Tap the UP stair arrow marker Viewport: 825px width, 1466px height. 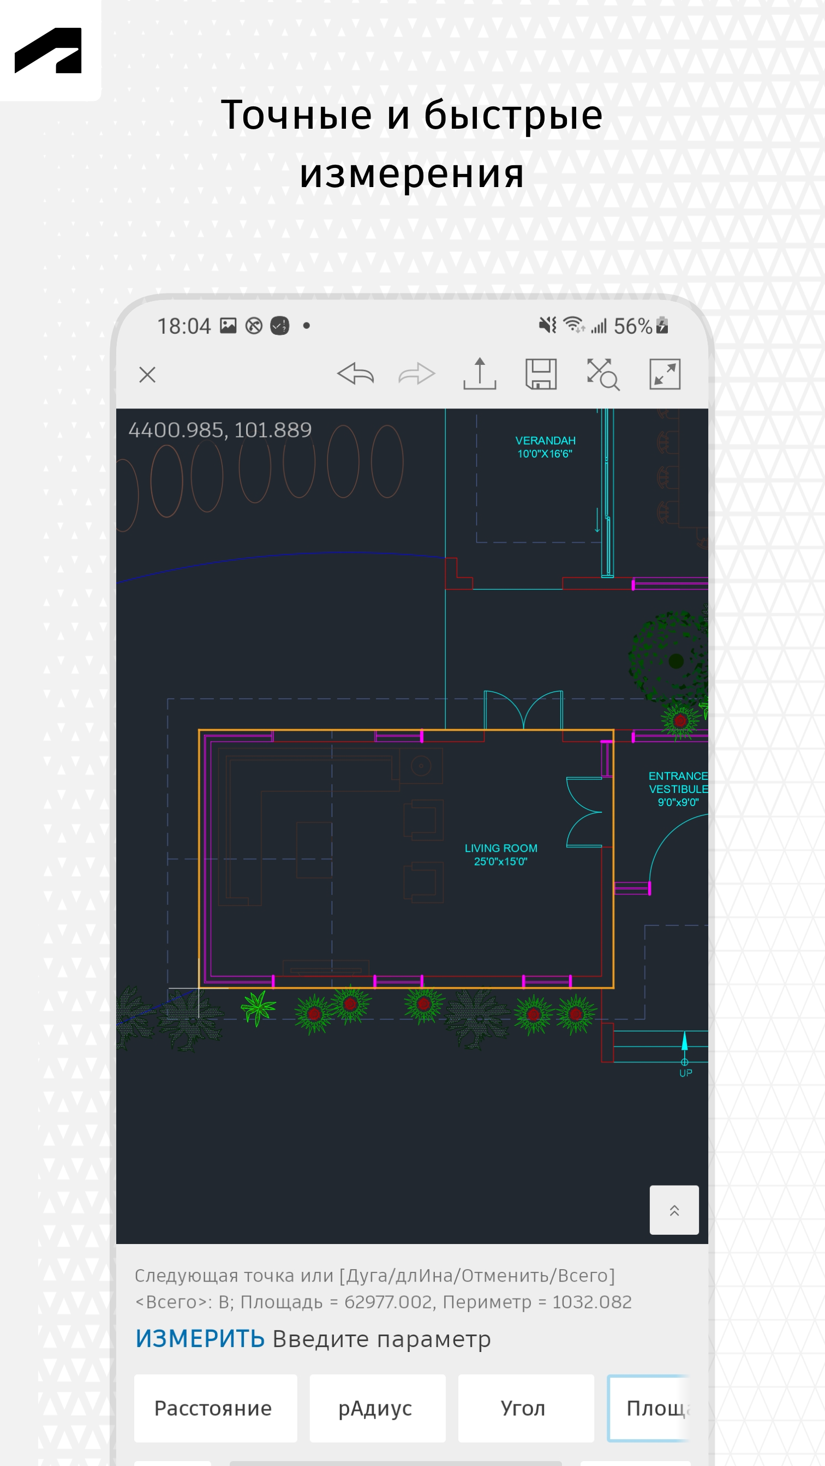[x=685, y=1055]
